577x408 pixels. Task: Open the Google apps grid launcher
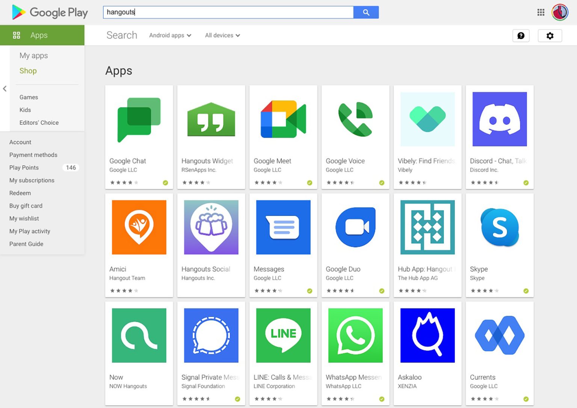pyautogui.click(x=541, y=12)
